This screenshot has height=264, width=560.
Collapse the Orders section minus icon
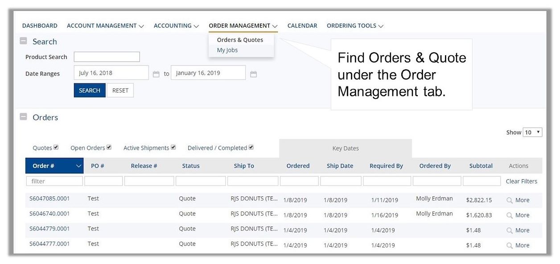pos(24,117)
